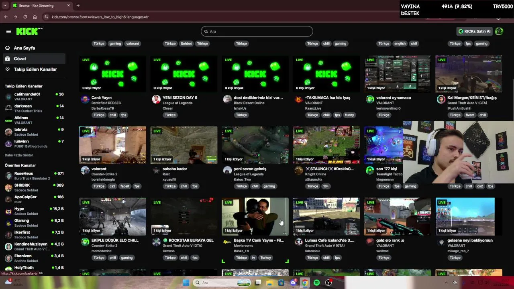Screen dimensions: 514x289
Task: Expand Daha Fazla Göster
Action: point(19,155)
